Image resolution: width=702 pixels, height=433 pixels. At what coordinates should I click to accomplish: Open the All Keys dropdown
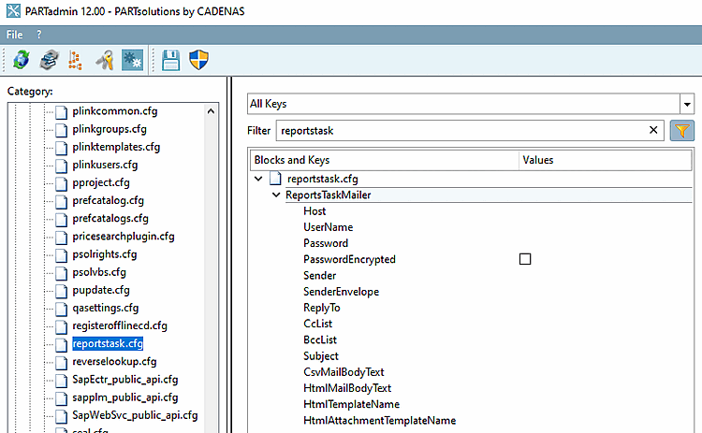(687, 104)
